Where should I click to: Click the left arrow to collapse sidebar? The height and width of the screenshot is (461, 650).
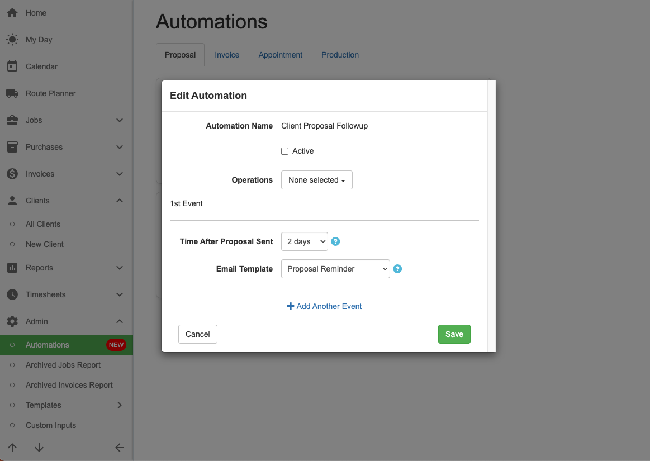(x=119, y=448)
